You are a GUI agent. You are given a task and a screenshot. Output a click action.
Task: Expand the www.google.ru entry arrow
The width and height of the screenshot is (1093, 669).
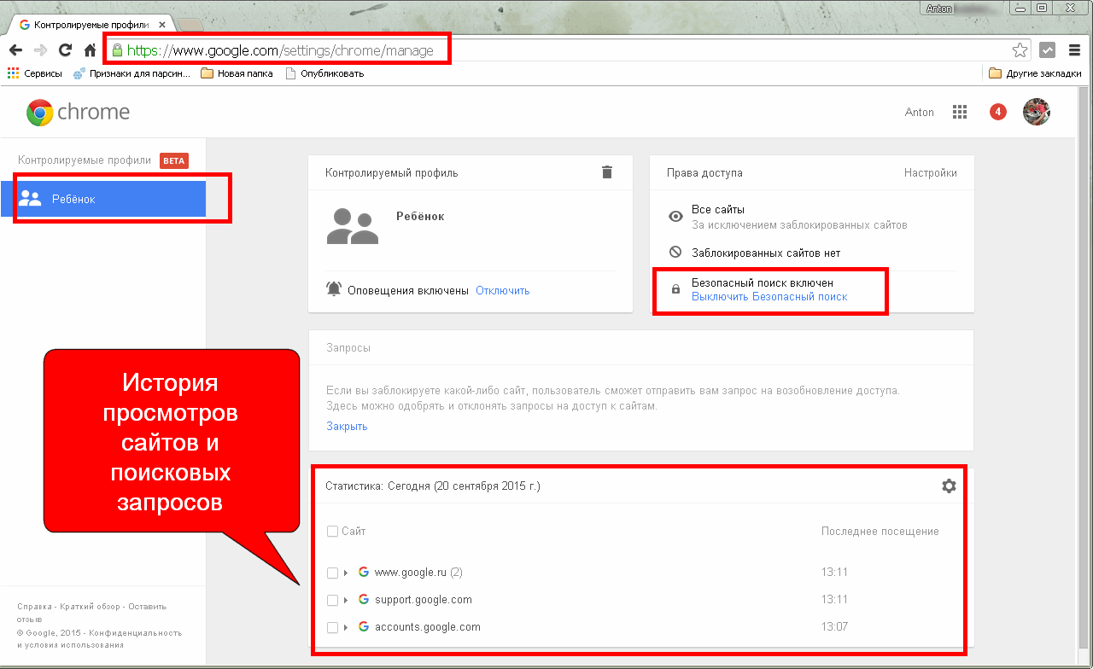tap(346, 573)
